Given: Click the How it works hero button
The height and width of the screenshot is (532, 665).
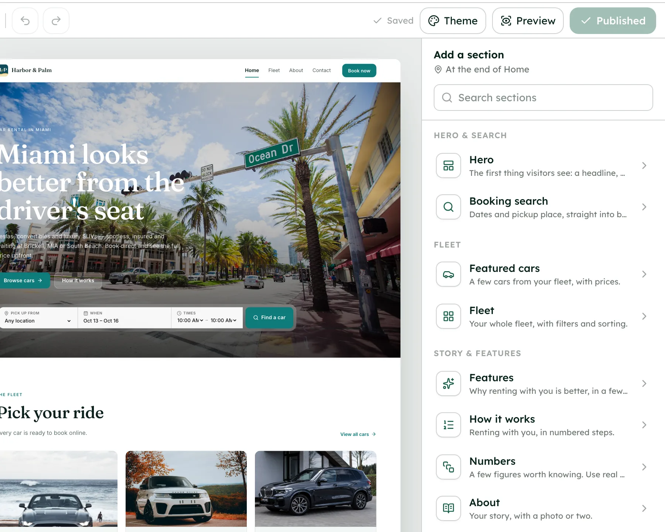Looking at the screenshot, I should 78,280.
